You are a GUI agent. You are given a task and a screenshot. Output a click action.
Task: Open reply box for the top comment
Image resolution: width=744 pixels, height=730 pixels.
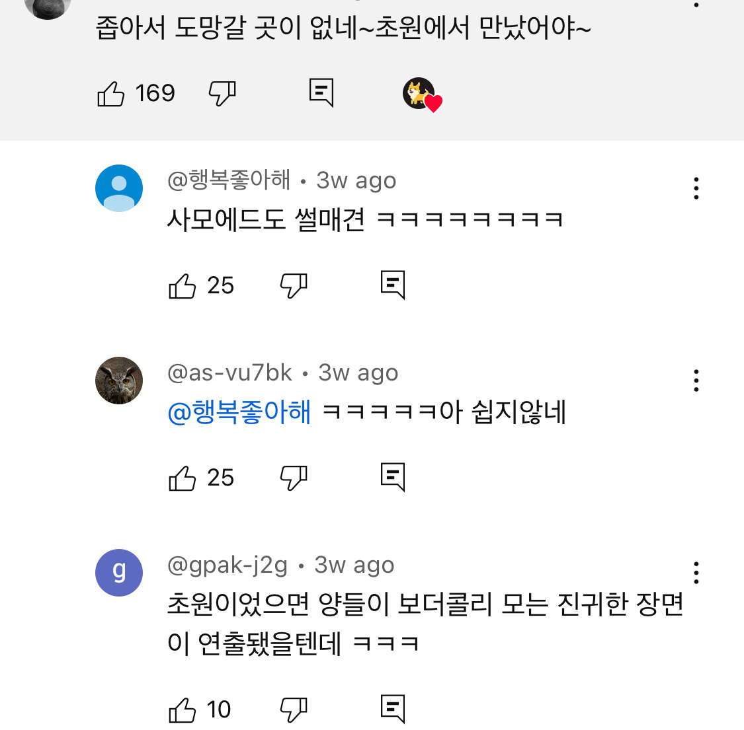tap(321, 93)
